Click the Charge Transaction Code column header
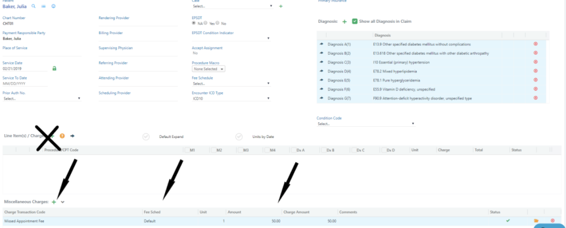Screen dimensions: 566x228 tap(72, 212)
